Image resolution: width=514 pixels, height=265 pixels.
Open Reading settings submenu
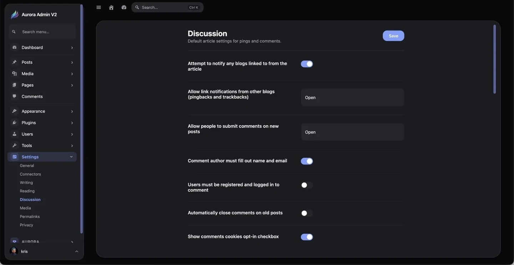tap(27, 191)
